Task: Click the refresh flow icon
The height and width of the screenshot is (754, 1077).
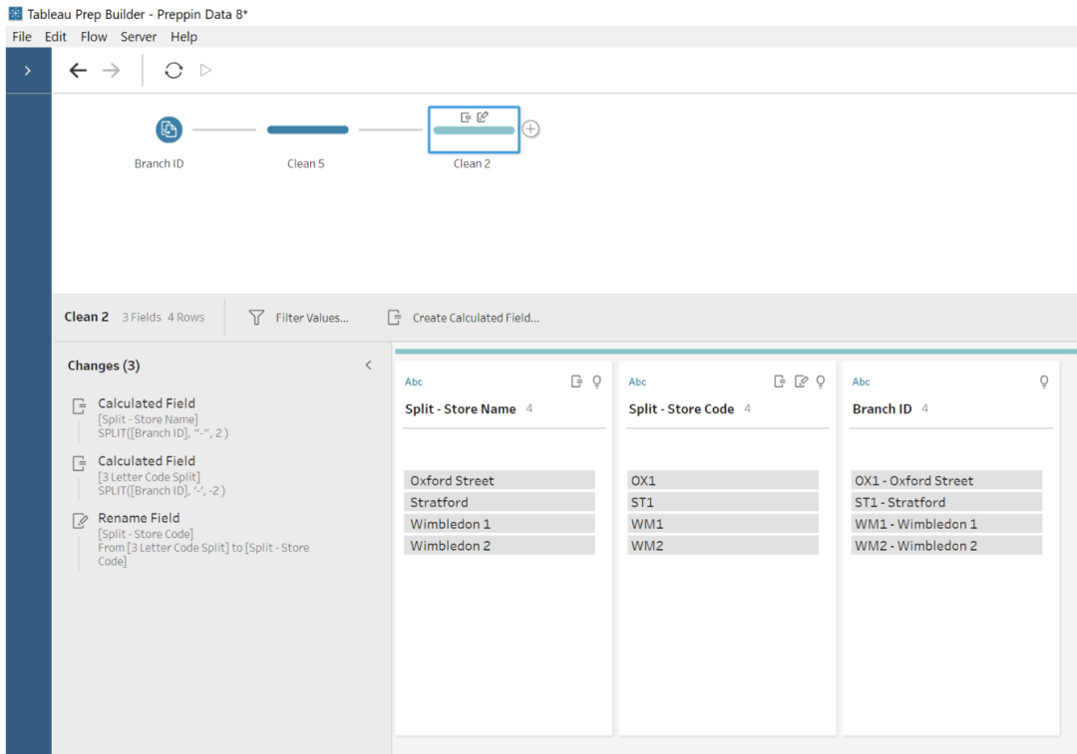Action: click(174, 71)
